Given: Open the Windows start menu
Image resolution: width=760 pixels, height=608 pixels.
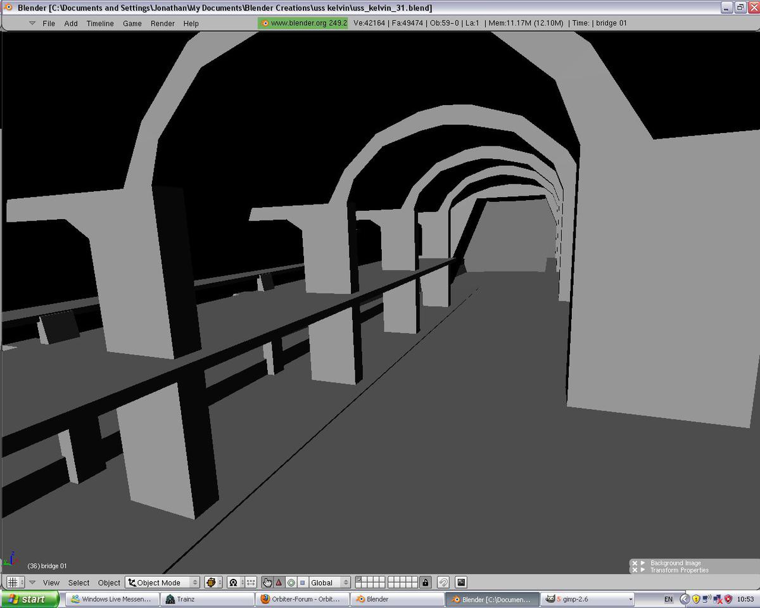Looking at the screenshot, I should point(30,599).
